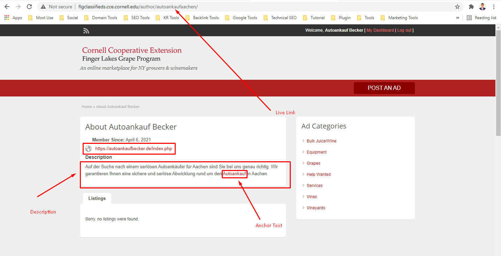Open the SEO Tools bookmark folder
Viewport: 501px width, 256px height.
pos(137,18)
